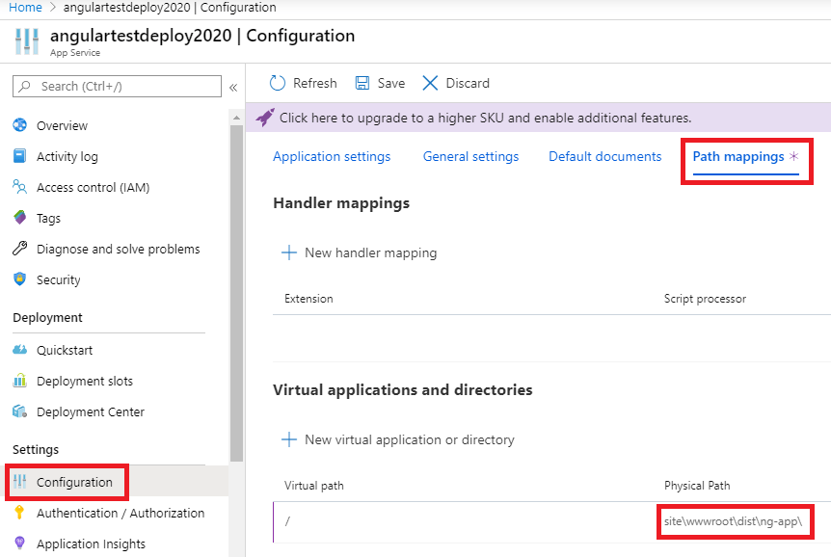Click the Discard X icon

tap(430, 84)
